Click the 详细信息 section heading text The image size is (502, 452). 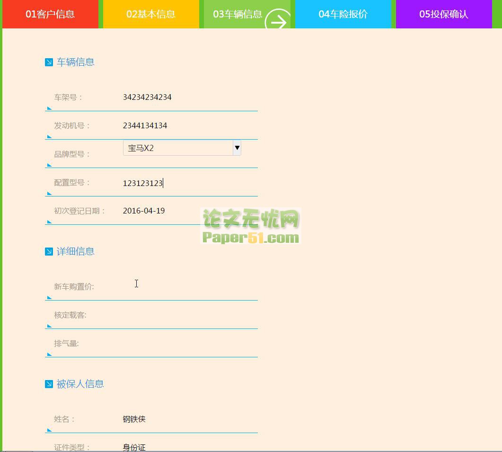pyautogui.click(x=76, y=251)
